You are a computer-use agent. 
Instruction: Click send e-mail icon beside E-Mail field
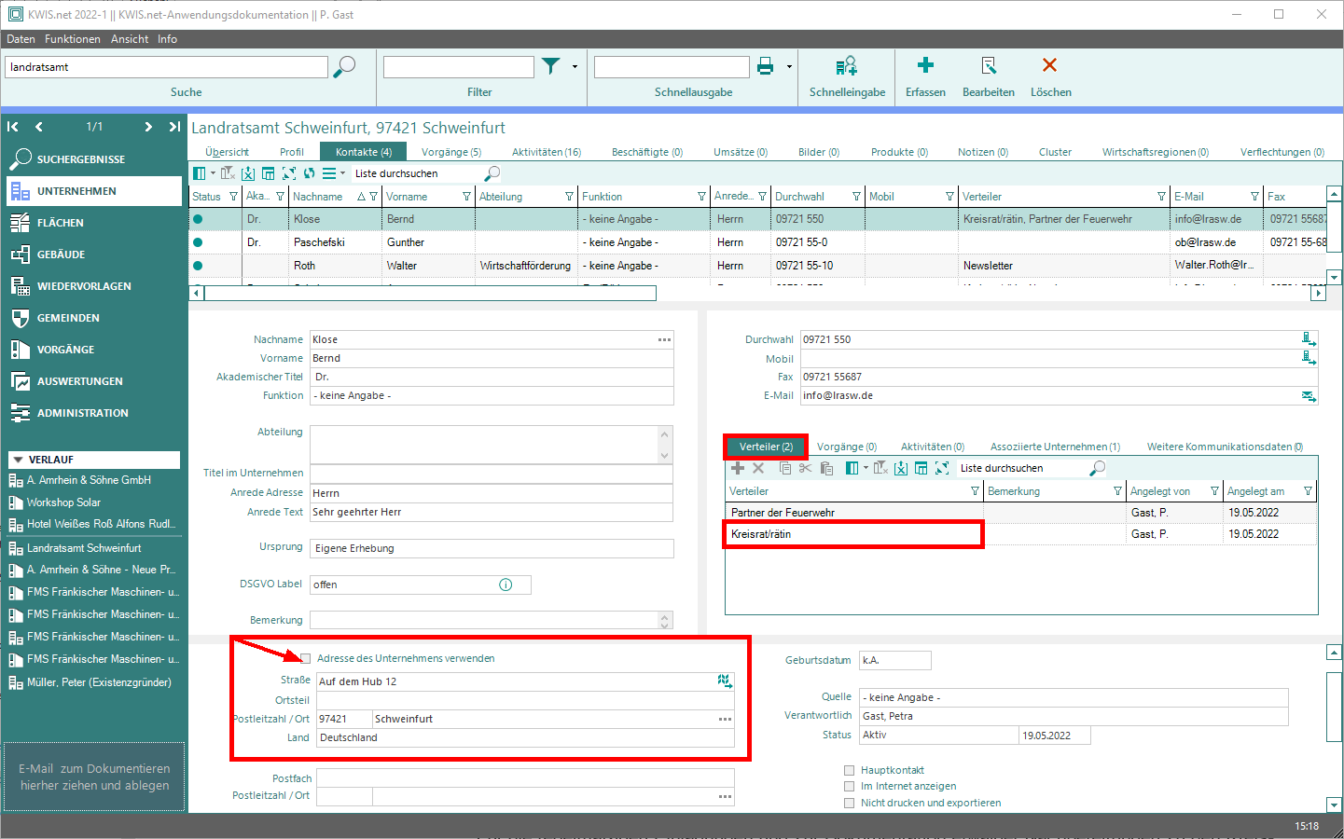click(1309, 396)
